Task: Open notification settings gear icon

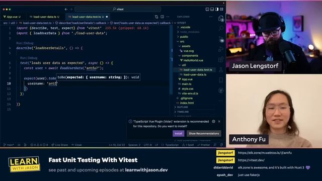Action: tap(213, 122)
